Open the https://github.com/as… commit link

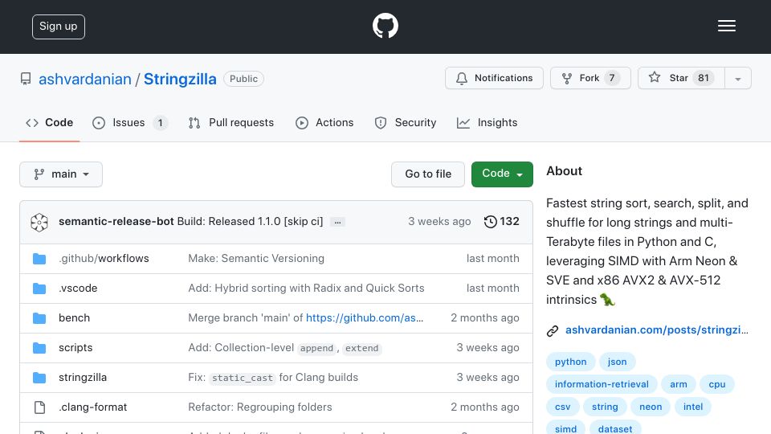tap(365, 318)
